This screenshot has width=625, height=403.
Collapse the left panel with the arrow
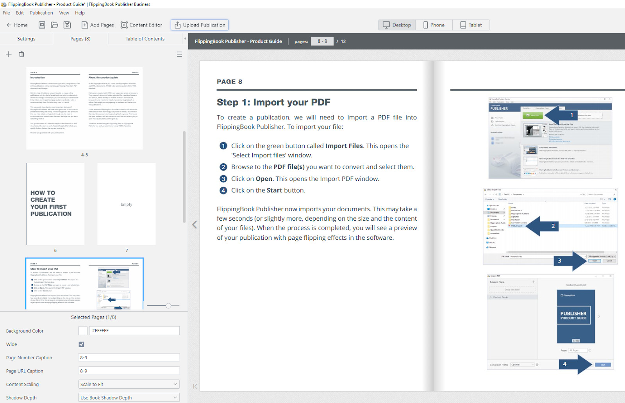[185, 39]
